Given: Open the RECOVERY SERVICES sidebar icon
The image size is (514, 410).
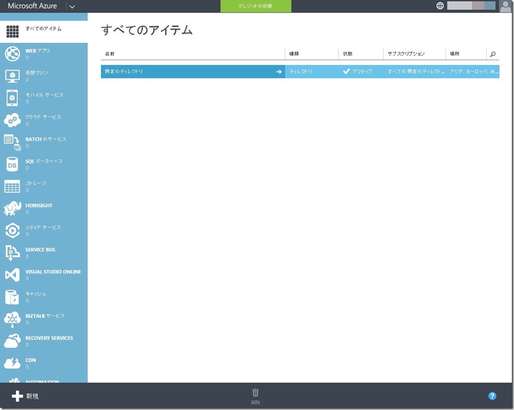Looking at the screenshot, I should click(12, 341).
